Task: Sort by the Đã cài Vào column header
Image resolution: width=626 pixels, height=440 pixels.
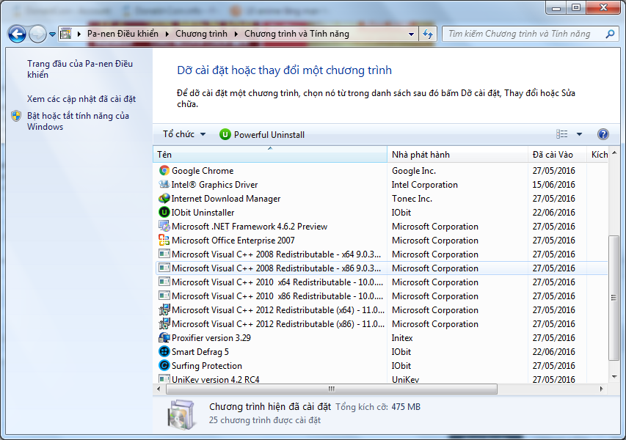Action: [557, 155]
